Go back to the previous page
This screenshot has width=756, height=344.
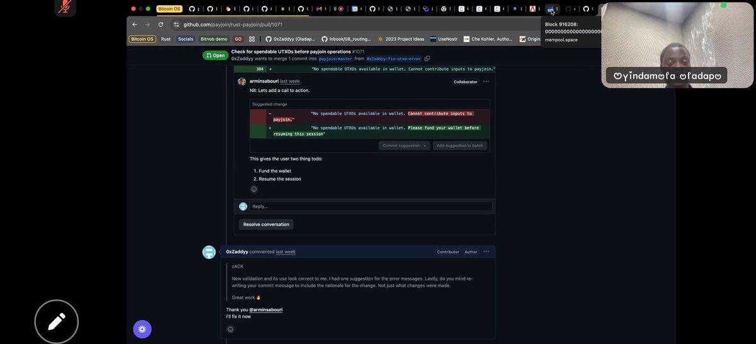point(135,25)
